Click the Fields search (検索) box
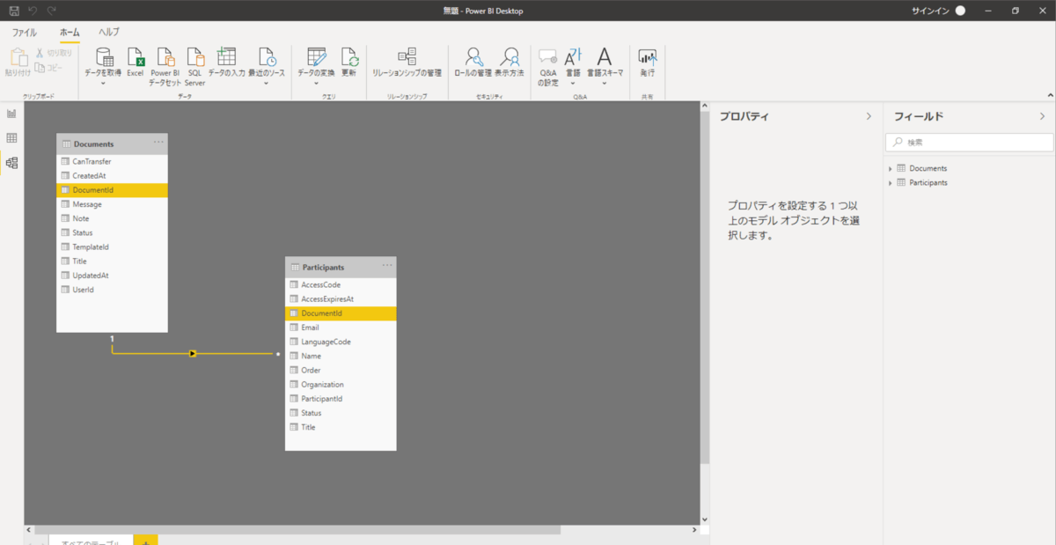 pos(969,142)
